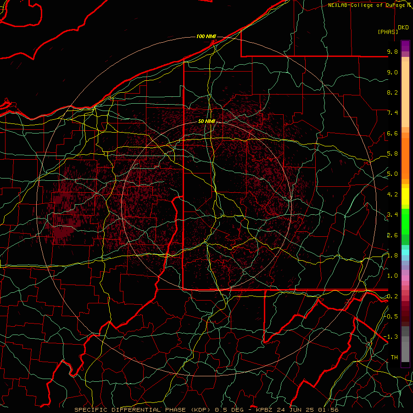Viewport: 413px width, 413px height.
Task: Click the 9.8 value on the color scale
Action: (392, 52)
